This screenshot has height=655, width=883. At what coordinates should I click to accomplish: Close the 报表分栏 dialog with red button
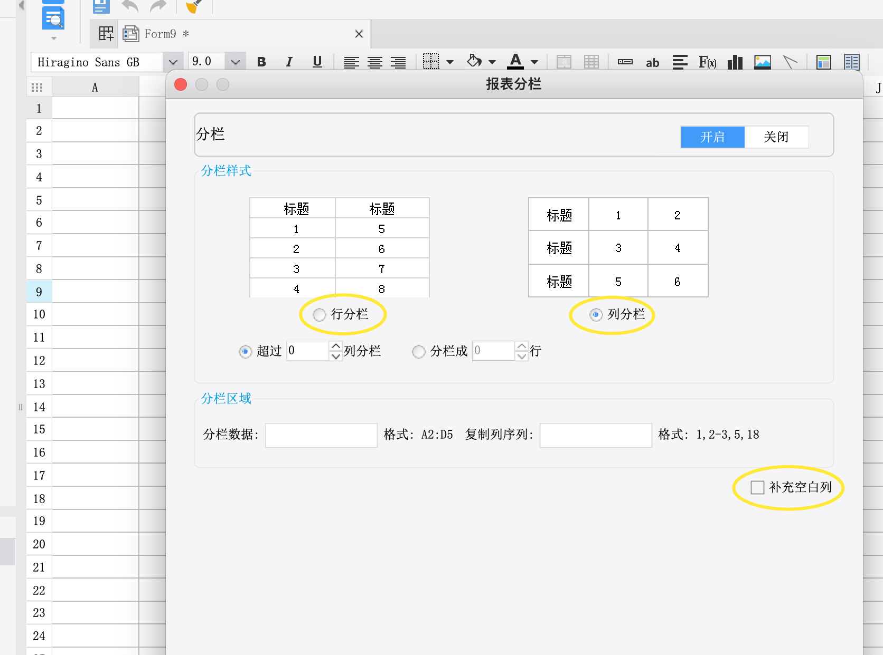pos(181,84)
